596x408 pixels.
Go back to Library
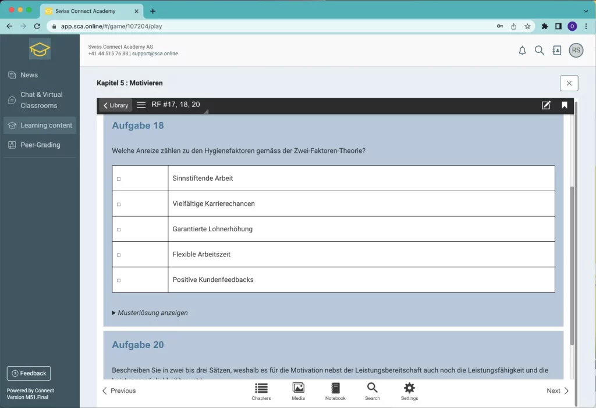pyautogui.click(x=115, y=105)
